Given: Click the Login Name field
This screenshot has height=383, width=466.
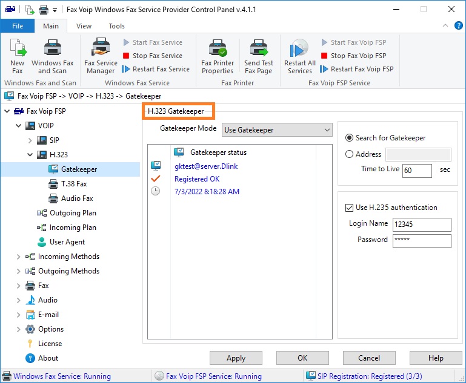Looking at the screenshot, I should (422, 224).
